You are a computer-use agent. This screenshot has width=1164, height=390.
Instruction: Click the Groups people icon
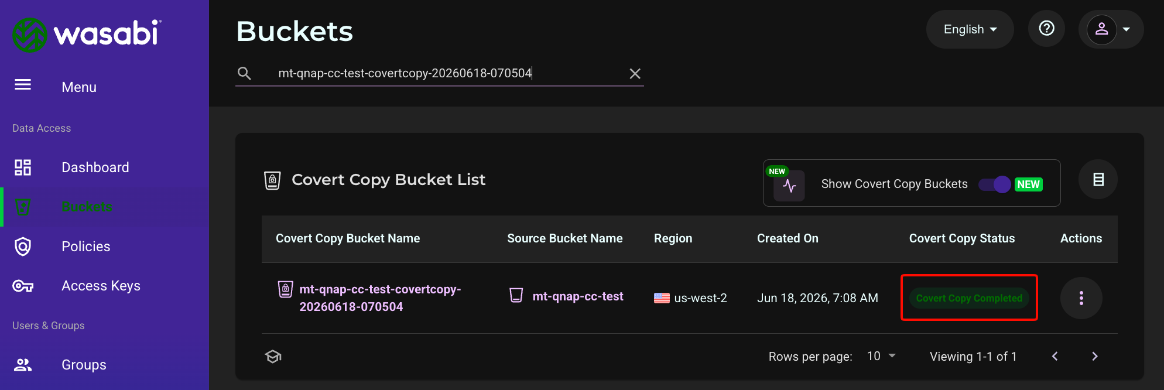23,365
